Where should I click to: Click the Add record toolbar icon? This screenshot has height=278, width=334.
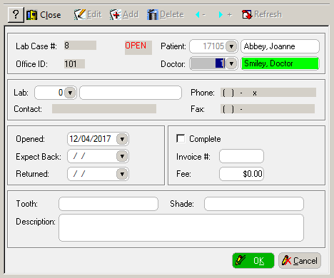pyautogui.click(x=116, y=14)
